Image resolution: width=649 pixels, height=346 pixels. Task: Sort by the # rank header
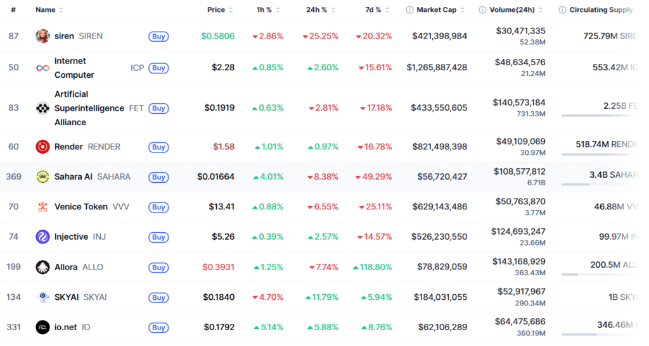click(x=13, y=10)
